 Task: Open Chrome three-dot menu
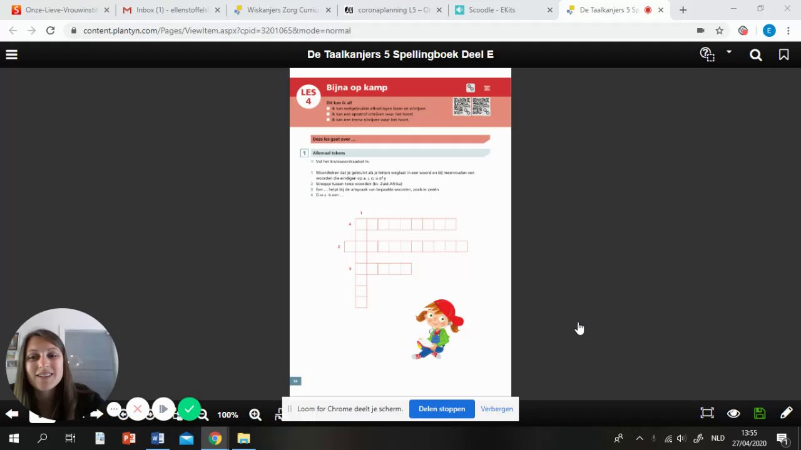tap(788, 31)
